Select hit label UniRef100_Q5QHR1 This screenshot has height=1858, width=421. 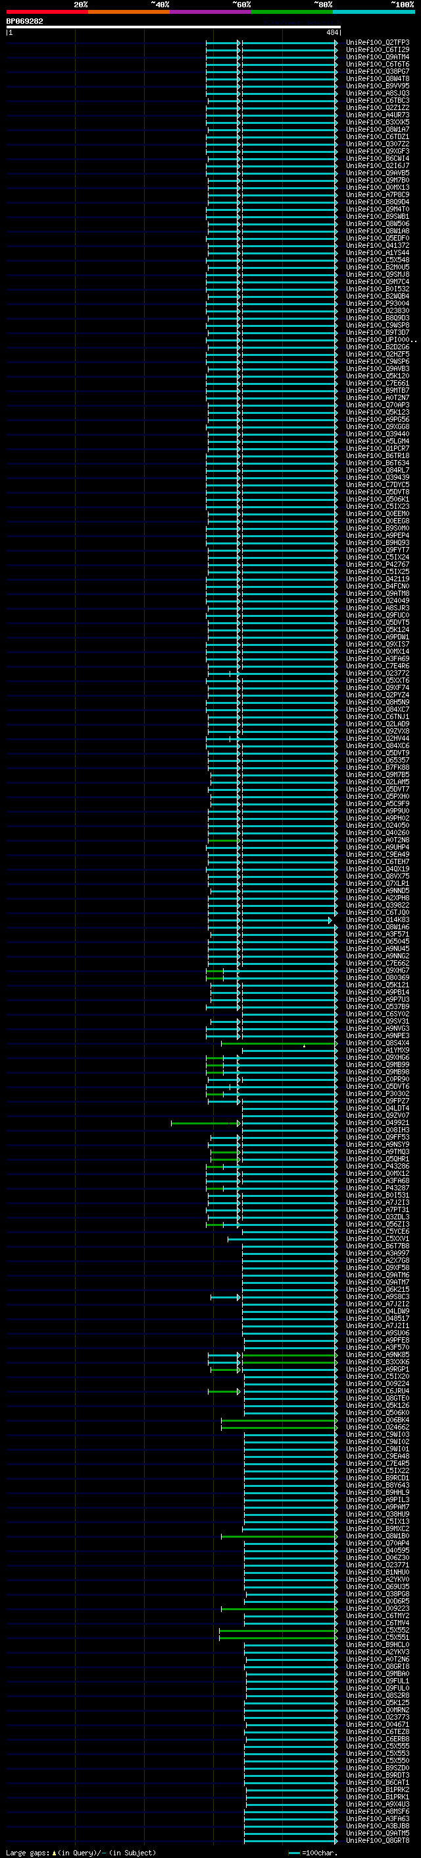[x=378, y=1158]
